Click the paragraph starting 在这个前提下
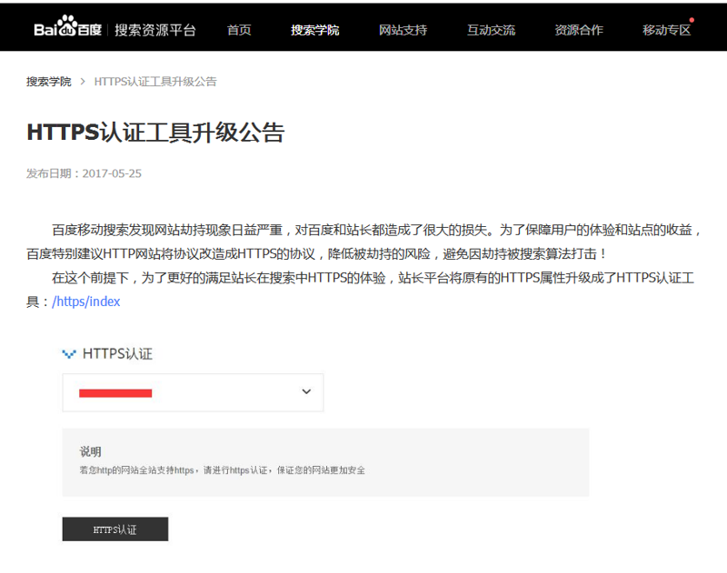The width and height of the screenshot is (727, 573). coord(360,290)
